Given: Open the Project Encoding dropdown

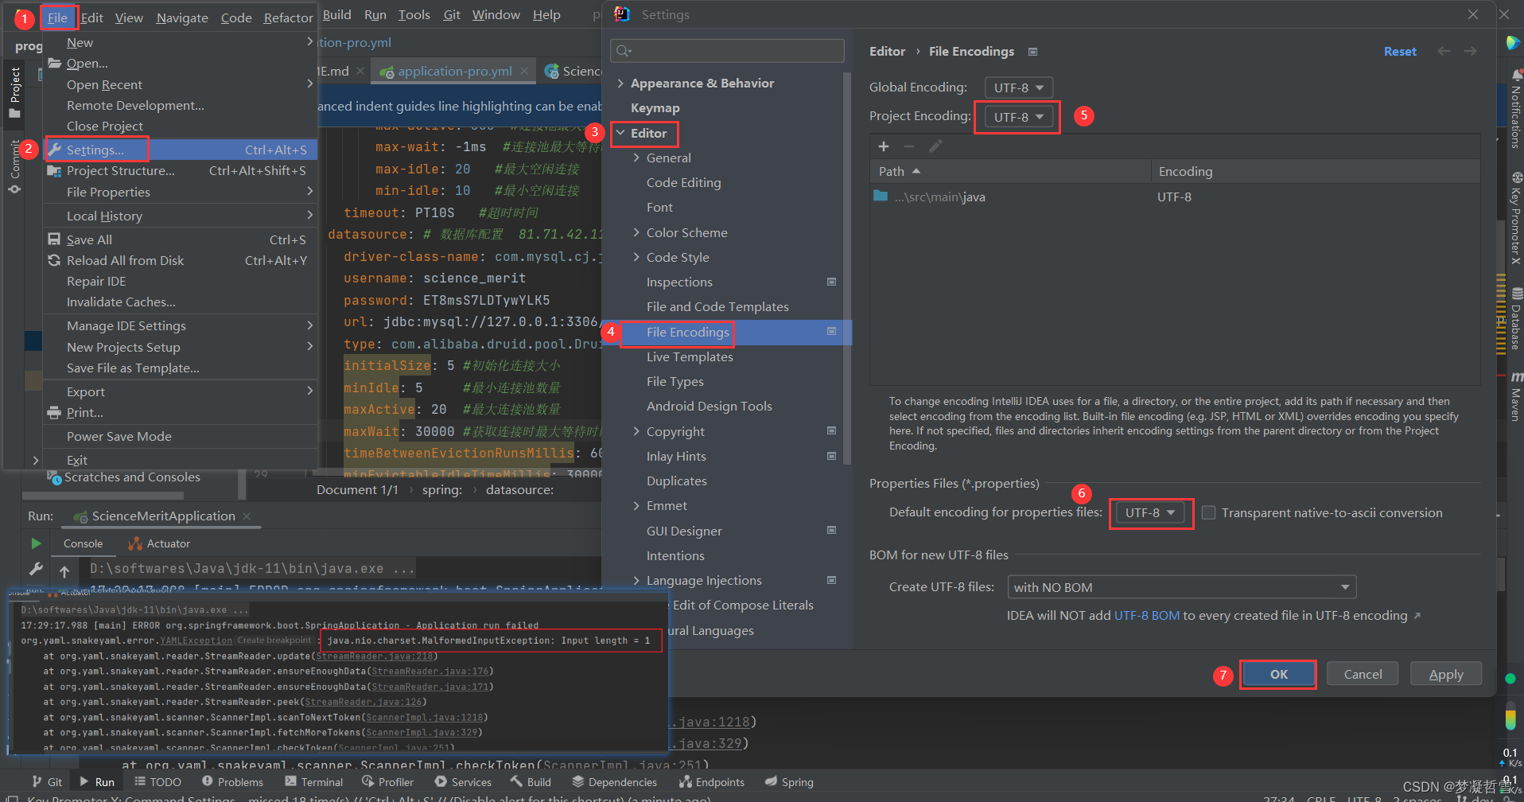Looking at the screenshot, I should tap(1017, 116).
